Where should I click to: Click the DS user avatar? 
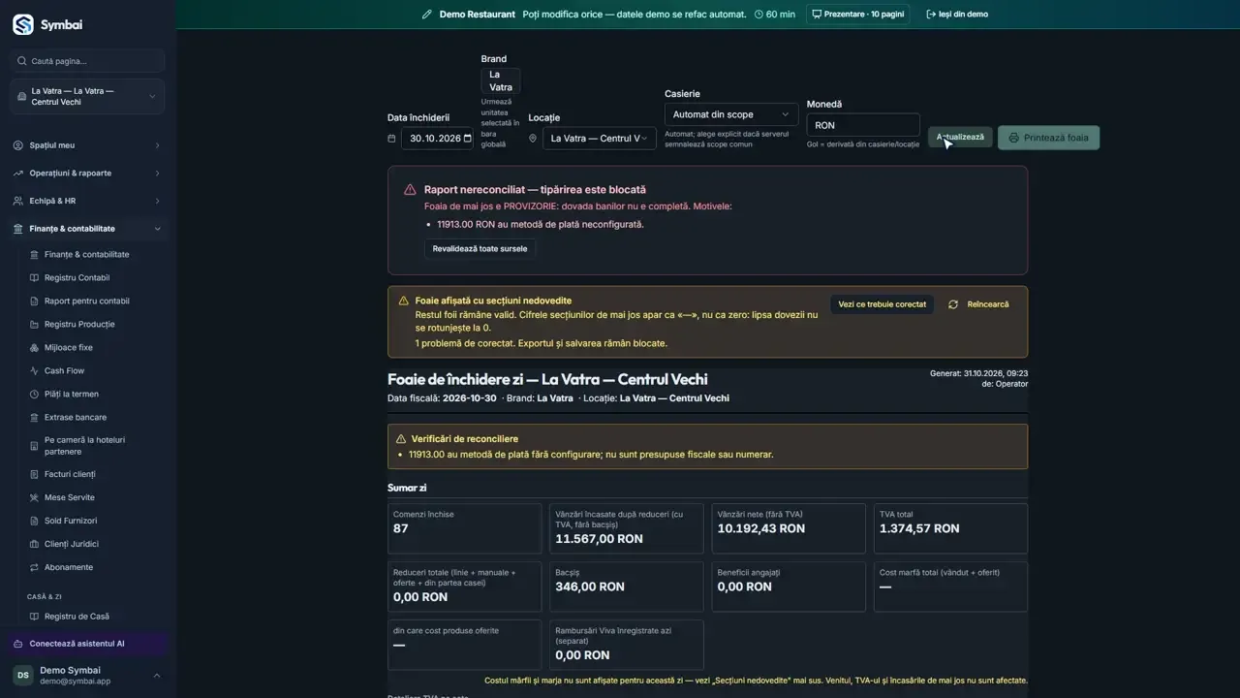[22, 676]
